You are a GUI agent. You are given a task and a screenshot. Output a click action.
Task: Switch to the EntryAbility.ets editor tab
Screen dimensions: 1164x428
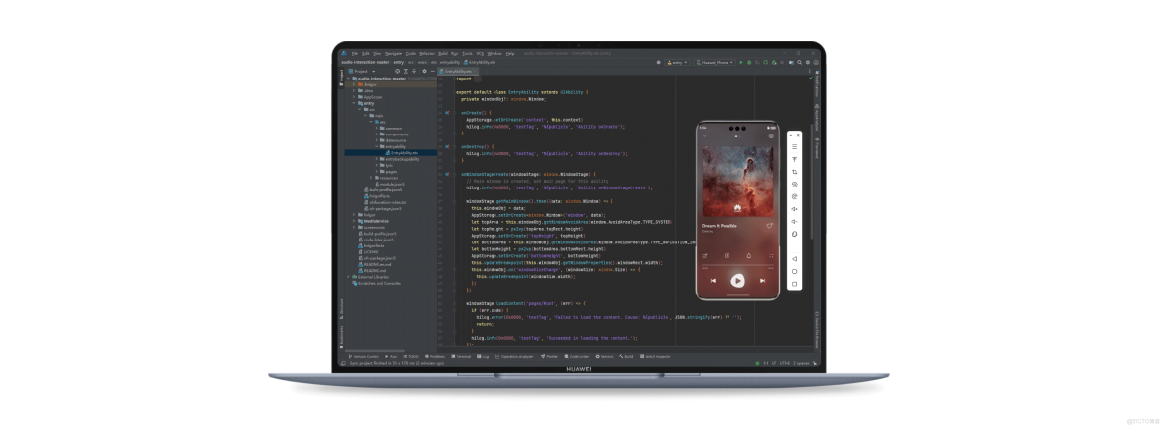(x=456, y=72)
